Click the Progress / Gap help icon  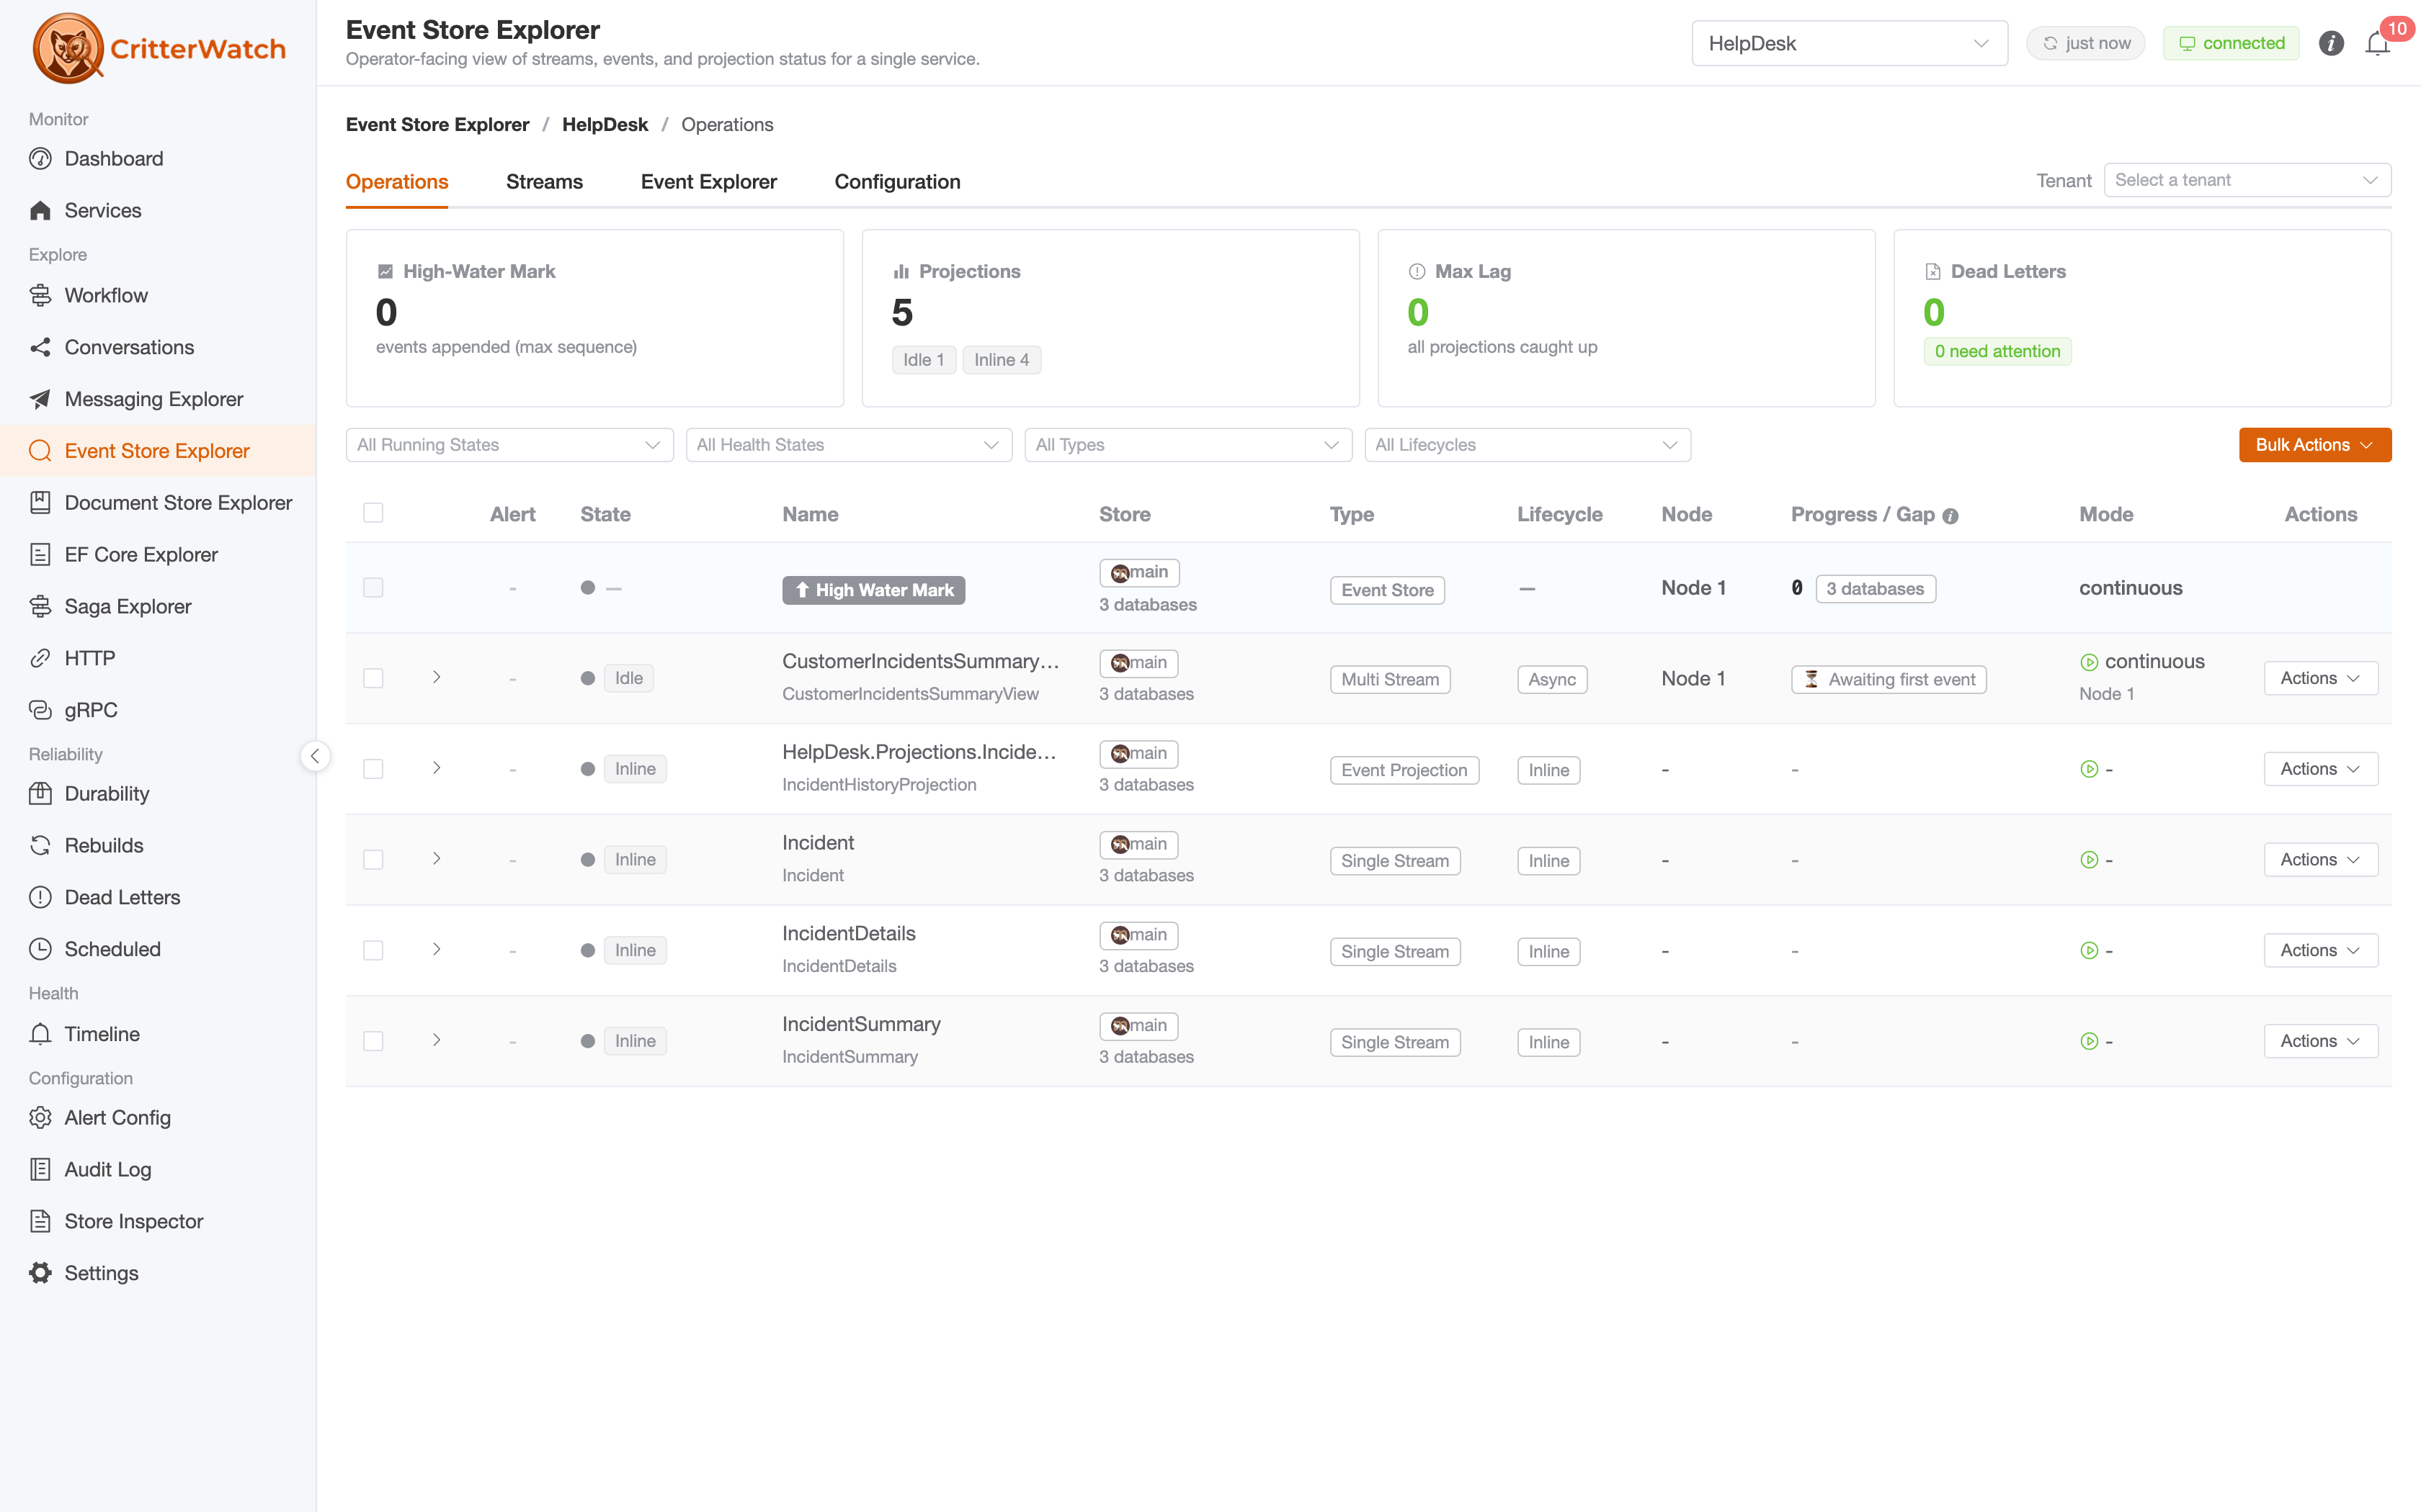1950,516
